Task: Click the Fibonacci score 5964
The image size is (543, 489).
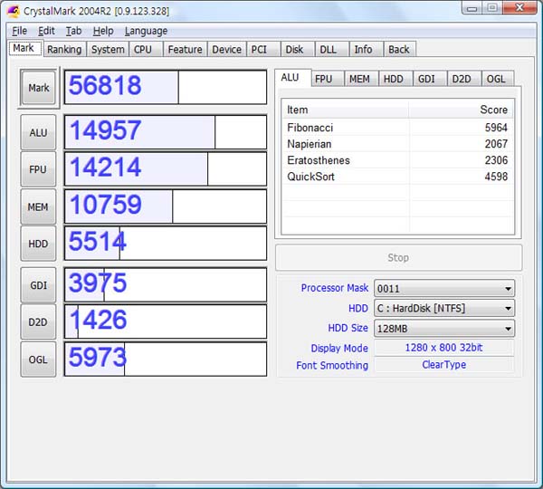Action: [496, 128]
